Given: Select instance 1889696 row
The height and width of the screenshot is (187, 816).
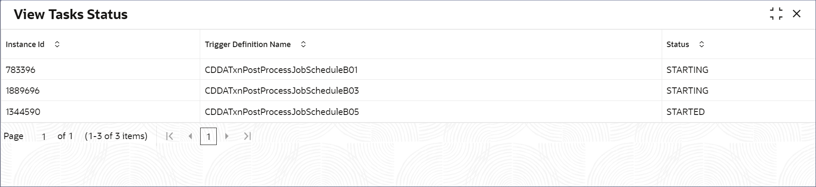Looking at the screenshot, I should [x=408, y=90].
